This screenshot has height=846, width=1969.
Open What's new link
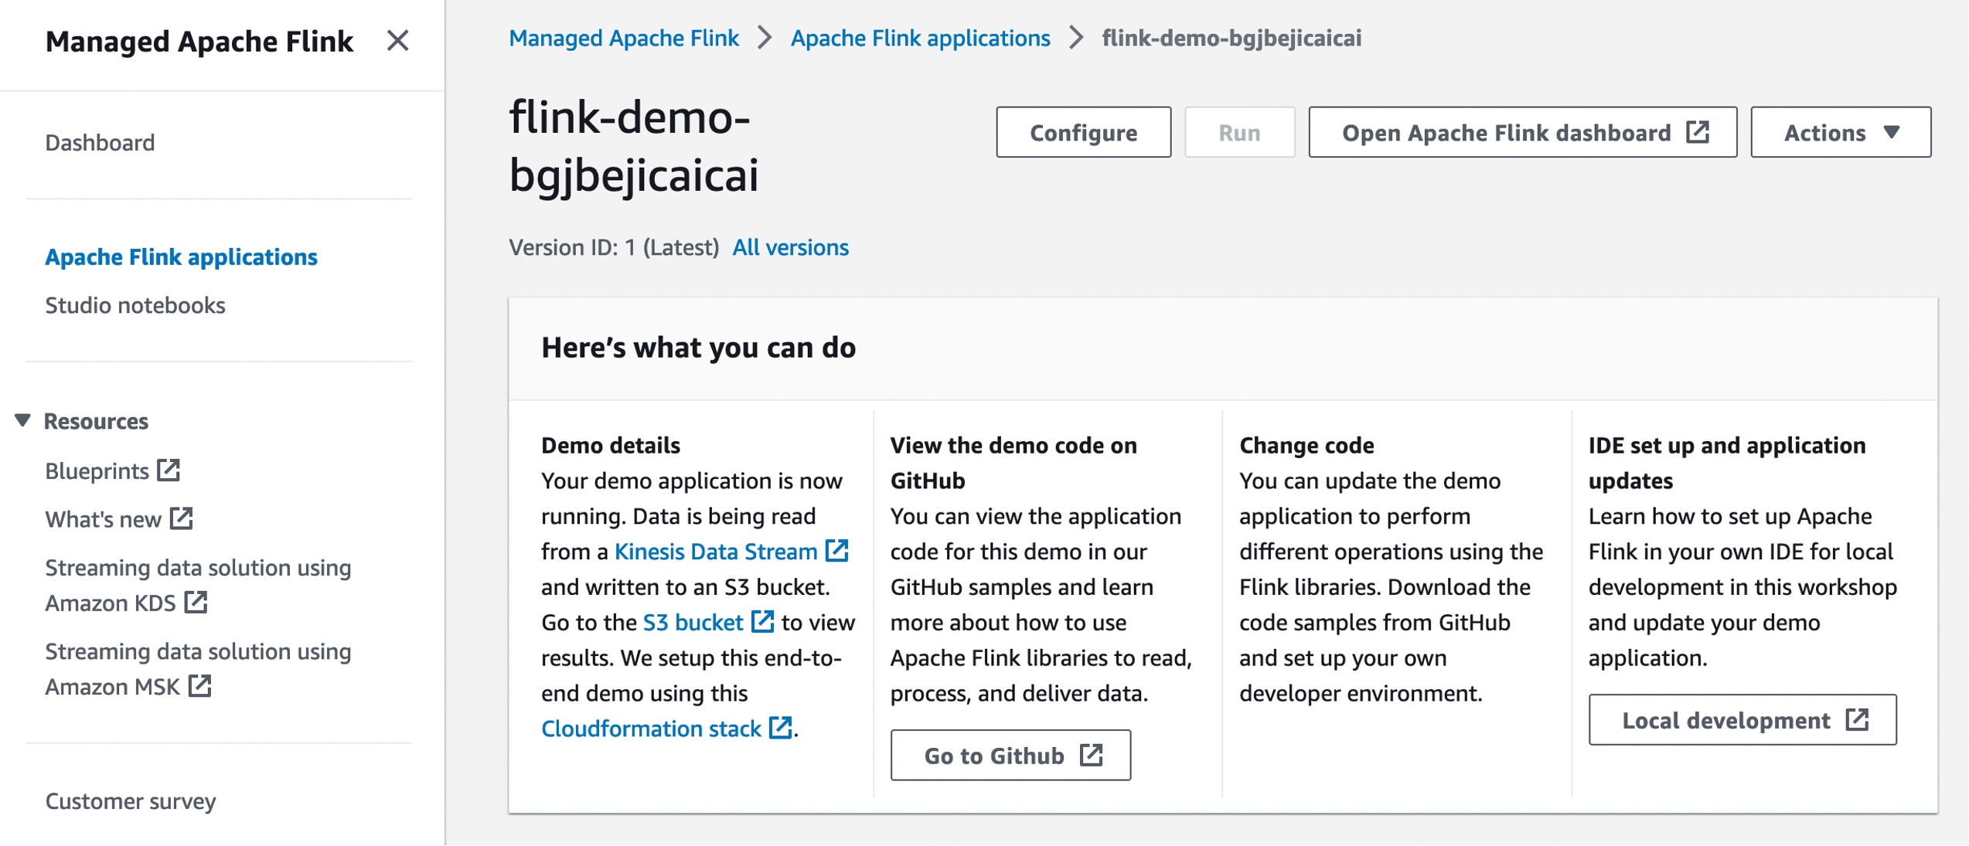click(103, 519)
